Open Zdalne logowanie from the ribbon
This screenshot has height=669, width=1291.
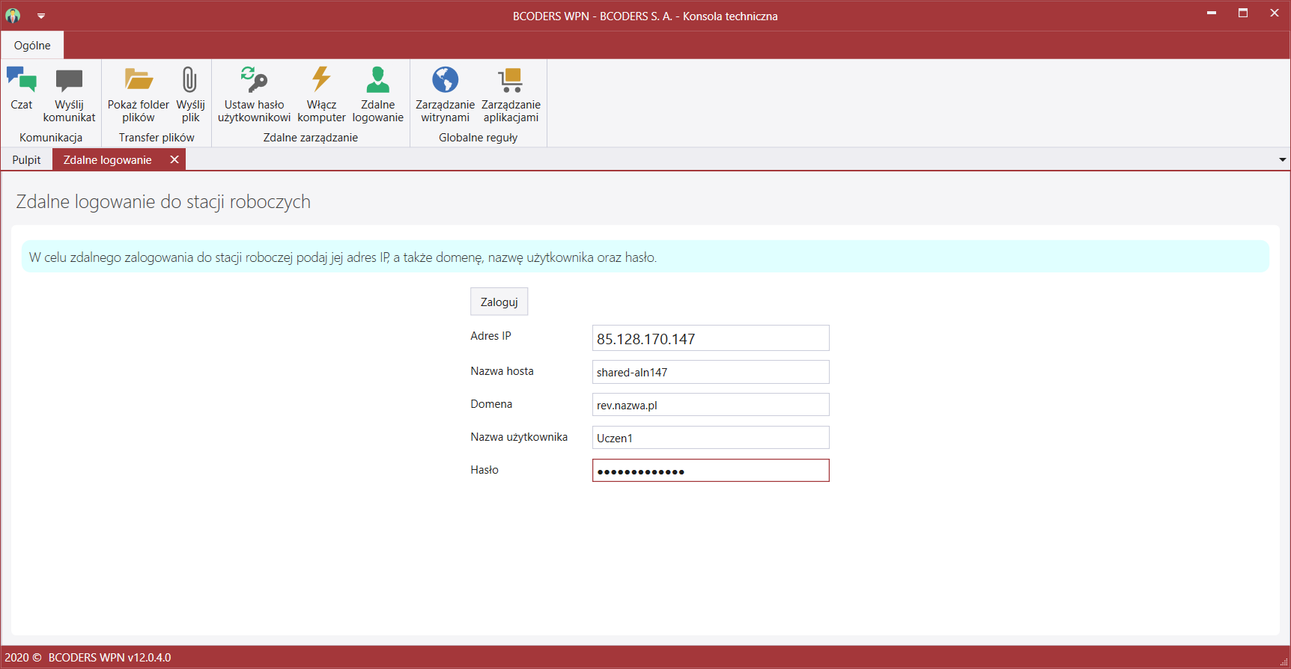(377, 94)
